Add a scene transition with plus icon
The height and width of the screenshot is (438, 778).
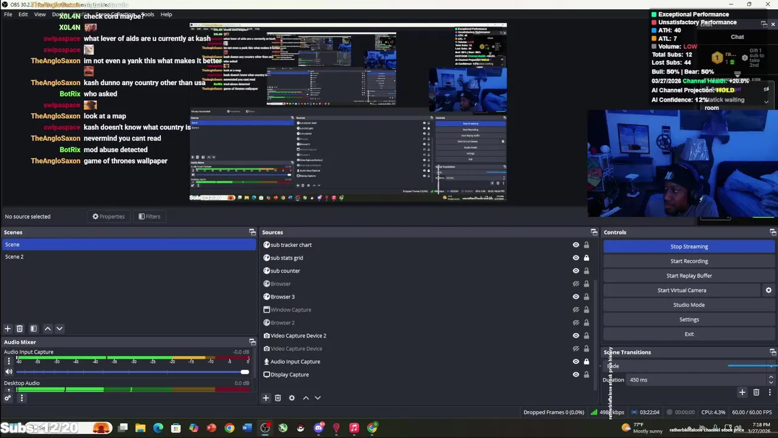(x=742, y=392)
